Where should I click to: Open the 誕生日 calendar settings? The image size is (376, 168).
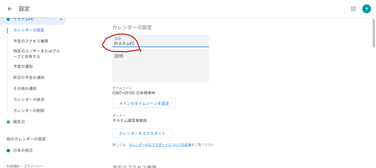point(19,122)
